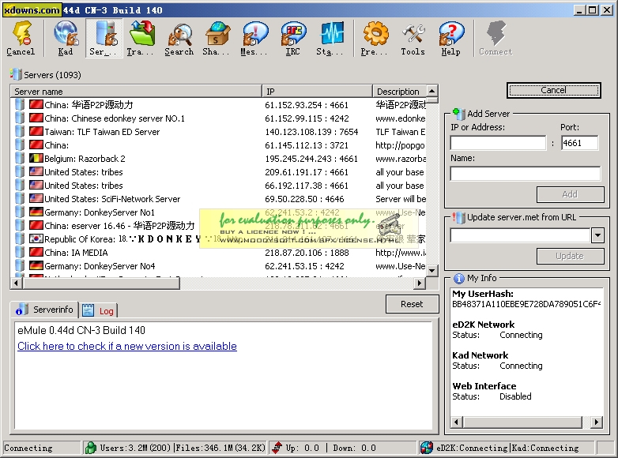Screen dimensions: 618x458
Task: Click the Add server button
Action: (570, 194)
